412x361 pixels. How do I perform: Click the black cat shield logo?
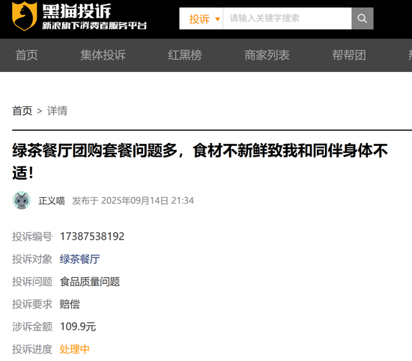pos(24,16)
